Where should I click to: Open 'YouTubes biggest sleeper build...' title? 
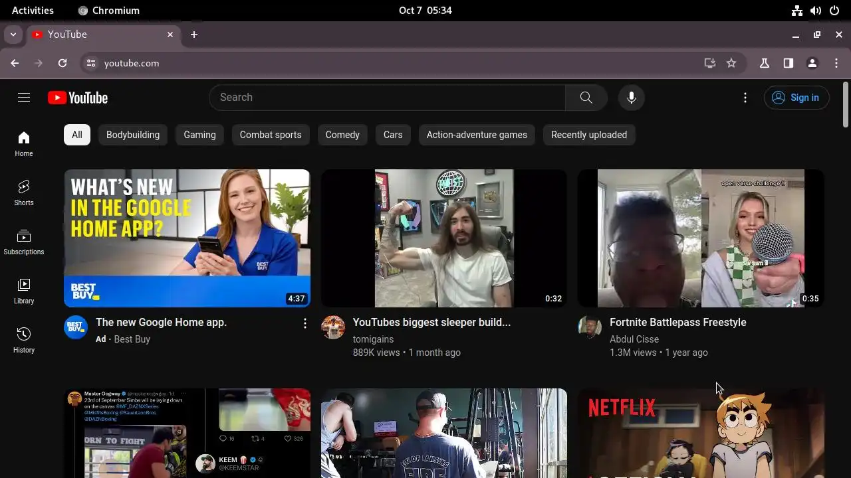pos(431,323)
